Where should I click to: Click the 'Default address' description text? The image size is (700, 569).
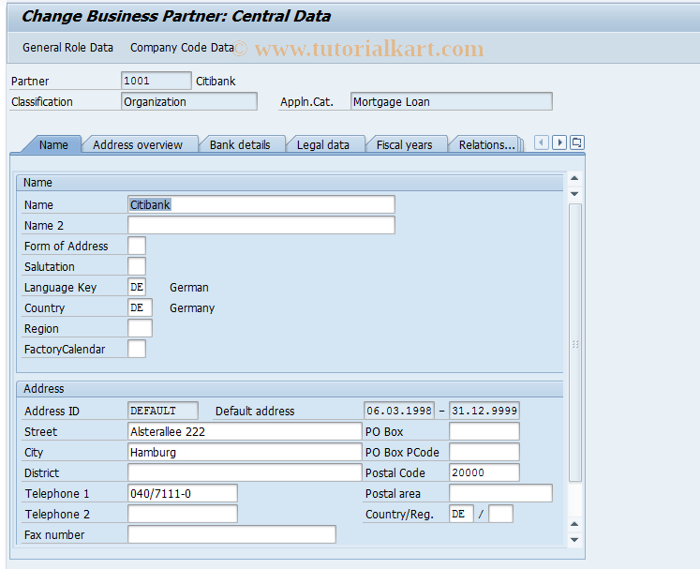[x=255, y=411]
